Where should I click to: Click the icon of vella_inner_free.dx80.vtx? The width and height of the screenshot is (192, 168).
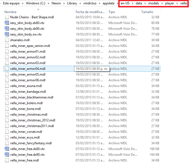pyautogui.click(x=7, y=149)
